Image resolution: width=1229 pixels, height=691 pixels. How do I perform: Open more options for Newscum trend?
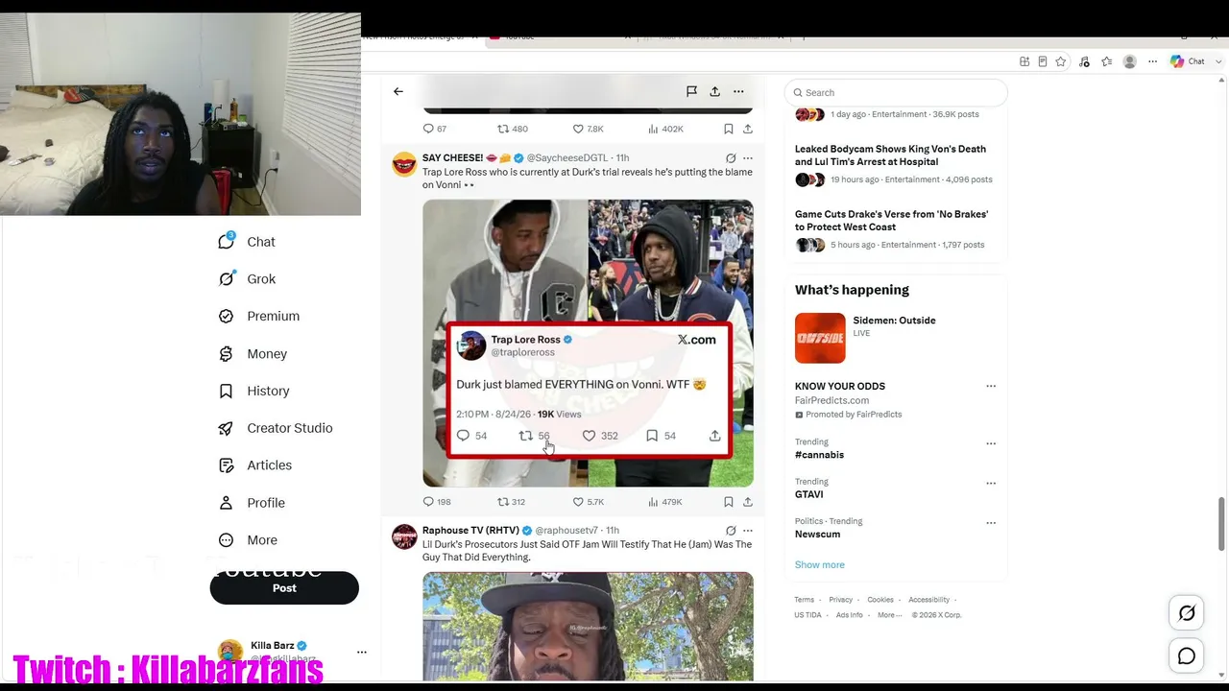tap(991, 523)
